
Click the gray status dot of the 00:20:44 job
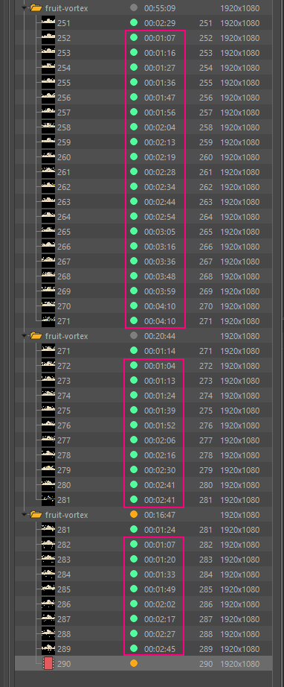coord(134,335)
